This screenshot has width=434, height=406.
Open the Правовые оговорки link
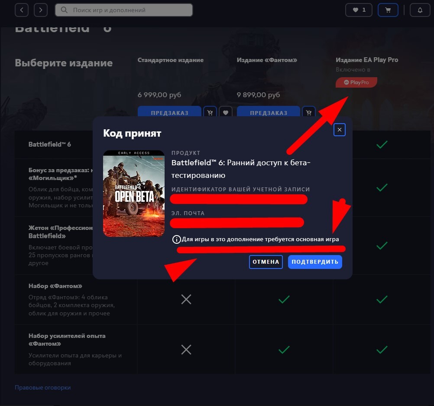click(x=42, y=387)
